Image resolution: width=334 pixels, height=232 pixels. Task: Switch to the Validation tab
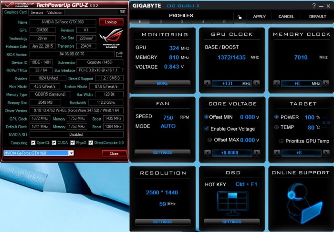pyautogui.click(x=54, y=12)
